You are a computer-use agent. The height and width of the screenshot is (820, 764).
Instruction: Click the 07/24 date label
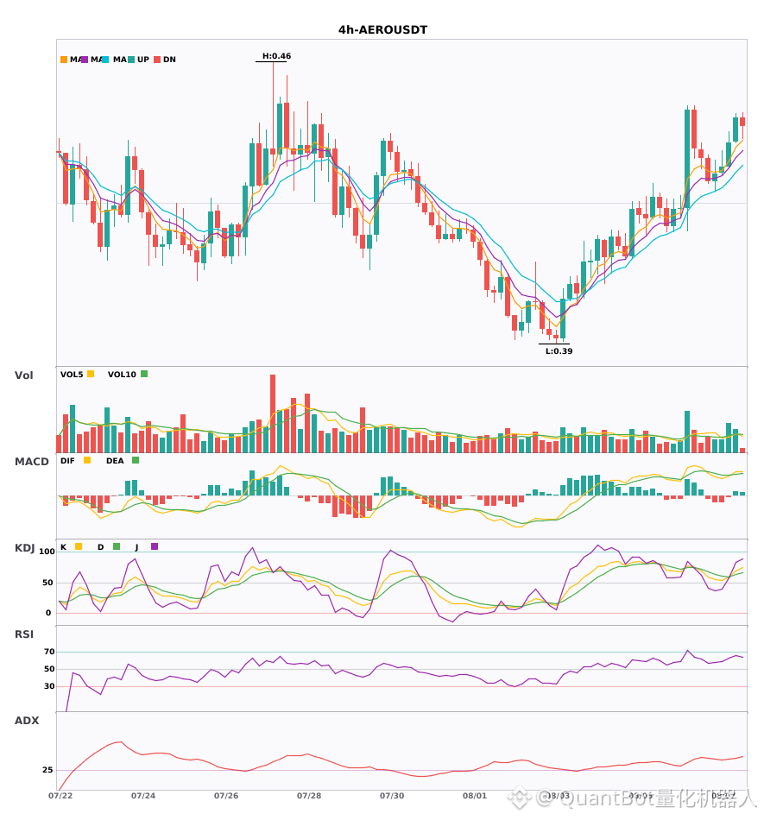143,796
